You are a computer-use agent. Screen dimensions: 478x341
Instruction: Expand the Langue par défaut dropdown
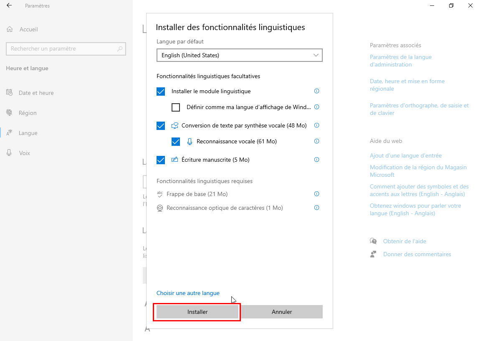239,55
